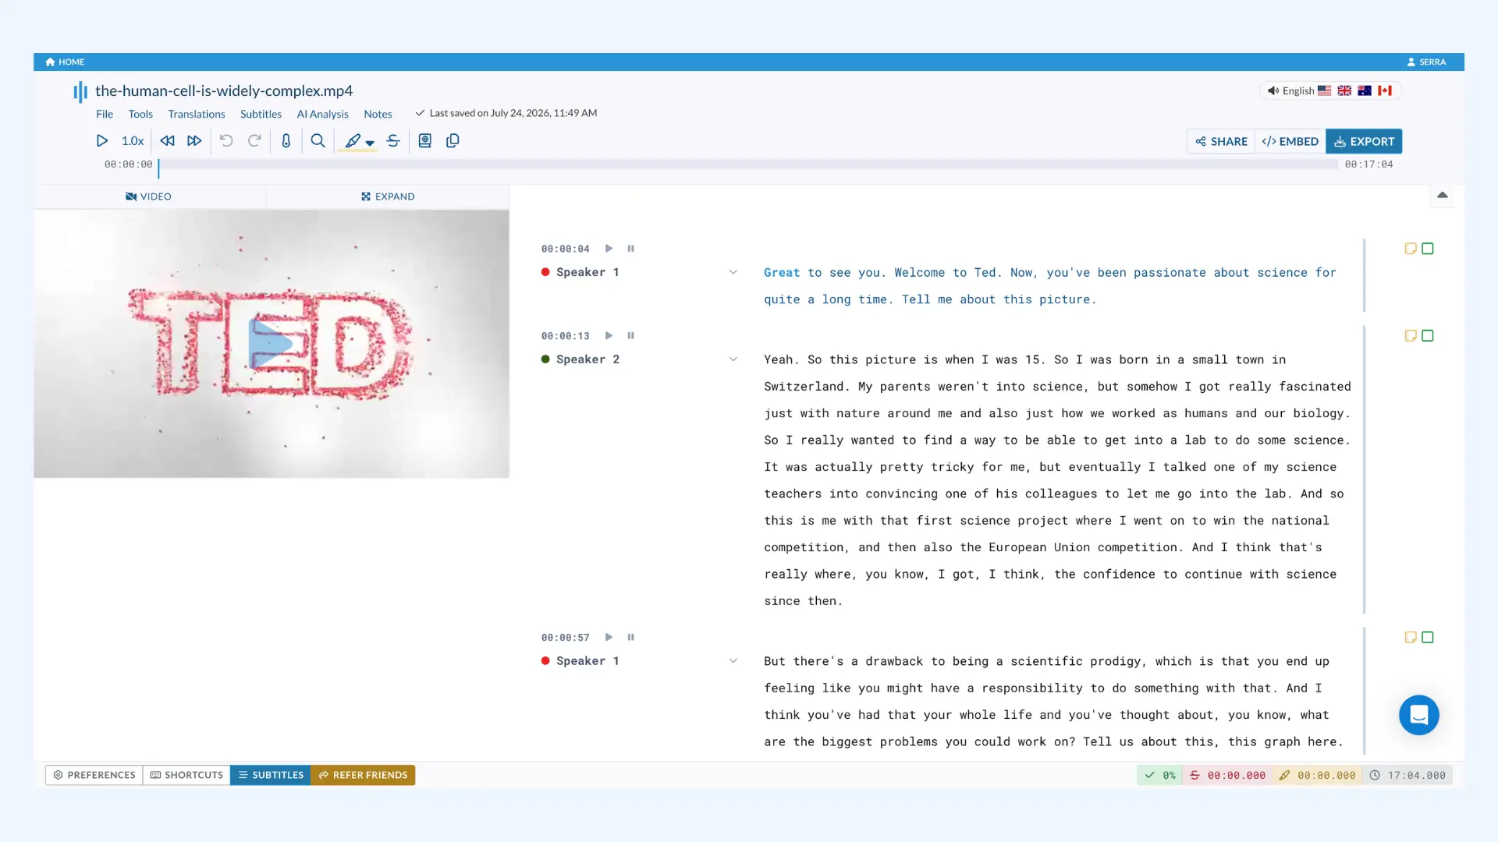Undo the last edit

pyautogui.click(x=226, y=141)
